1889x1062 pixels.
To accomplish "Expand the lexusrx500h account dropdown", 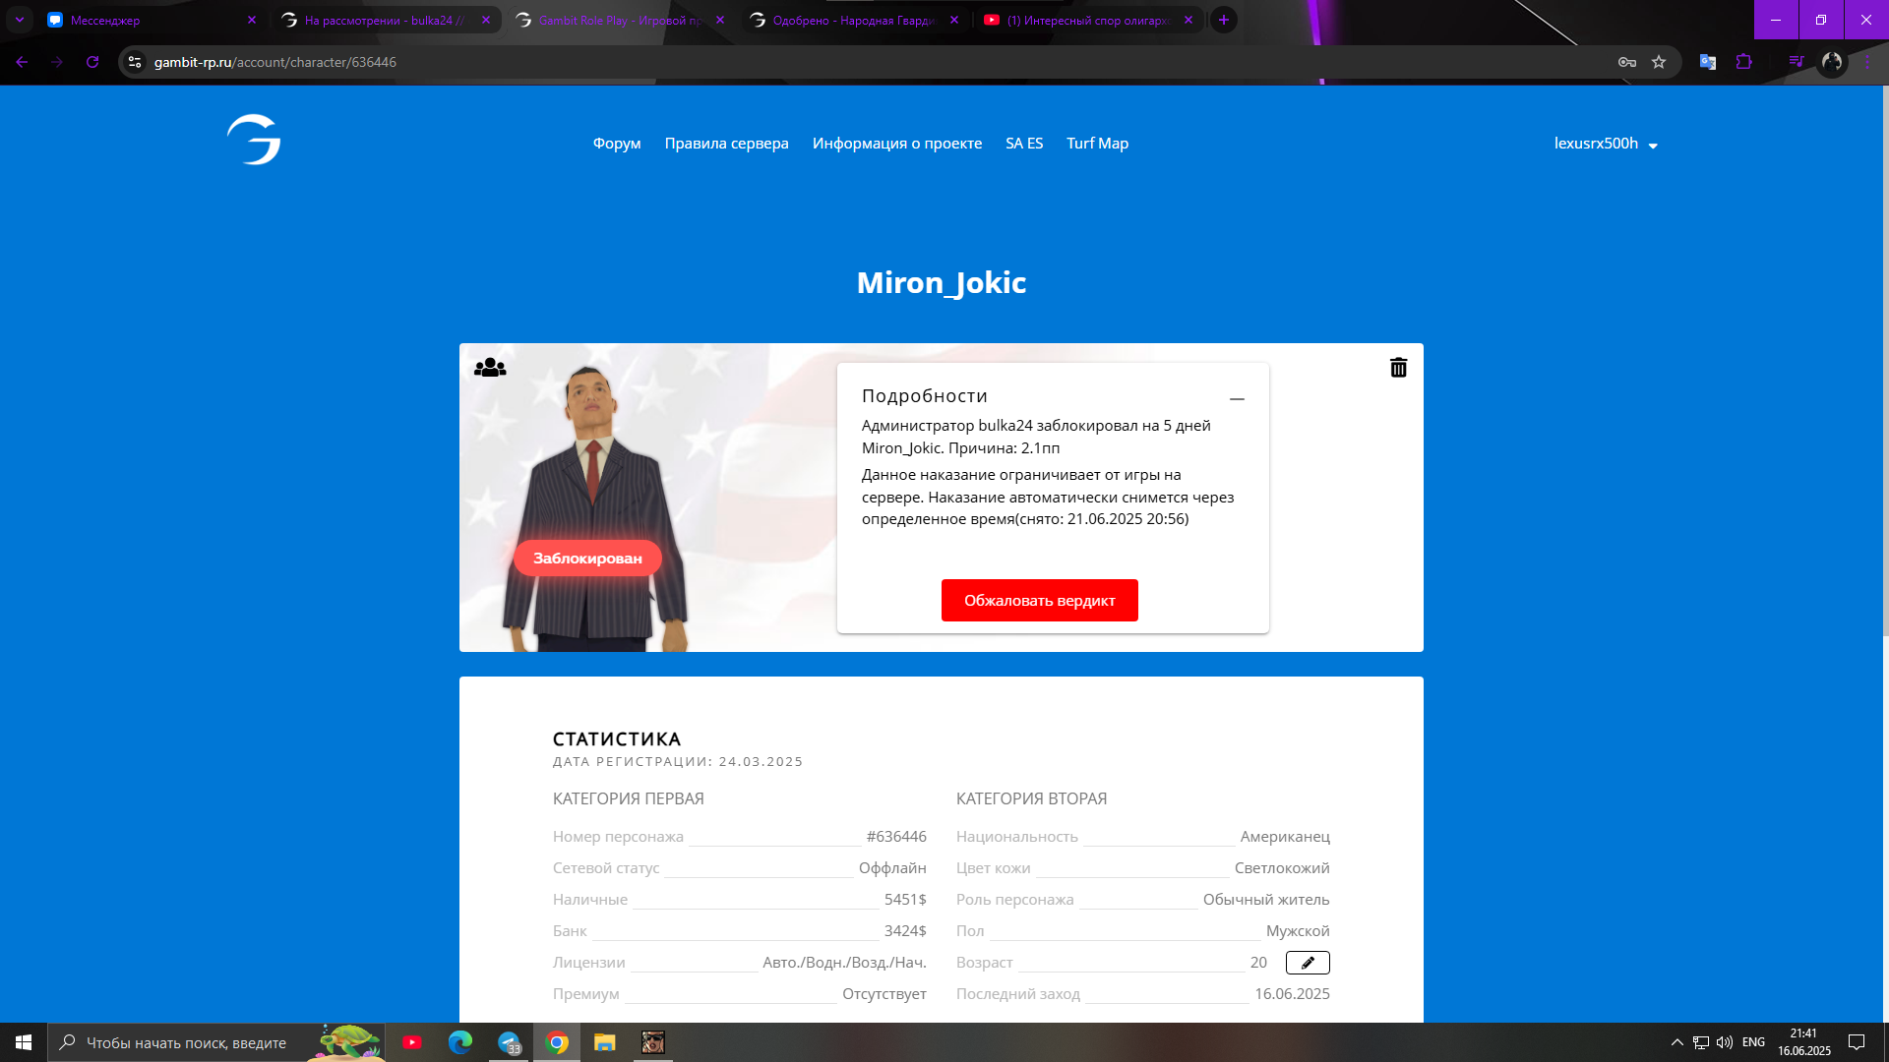I will pos(1606,144).
